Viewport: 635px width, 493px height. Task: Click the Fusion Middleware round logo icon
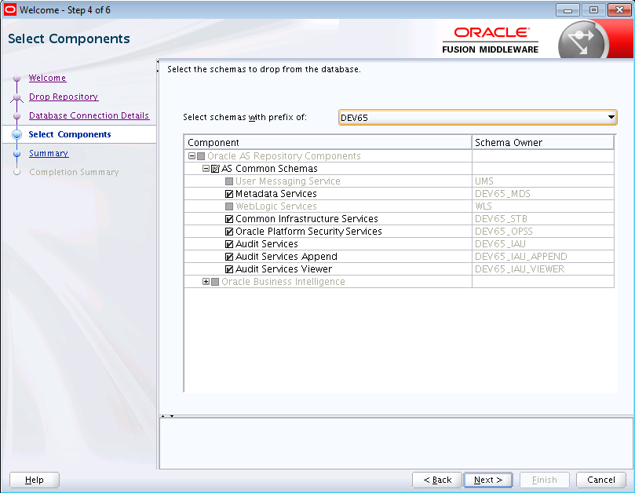point(583,42)
